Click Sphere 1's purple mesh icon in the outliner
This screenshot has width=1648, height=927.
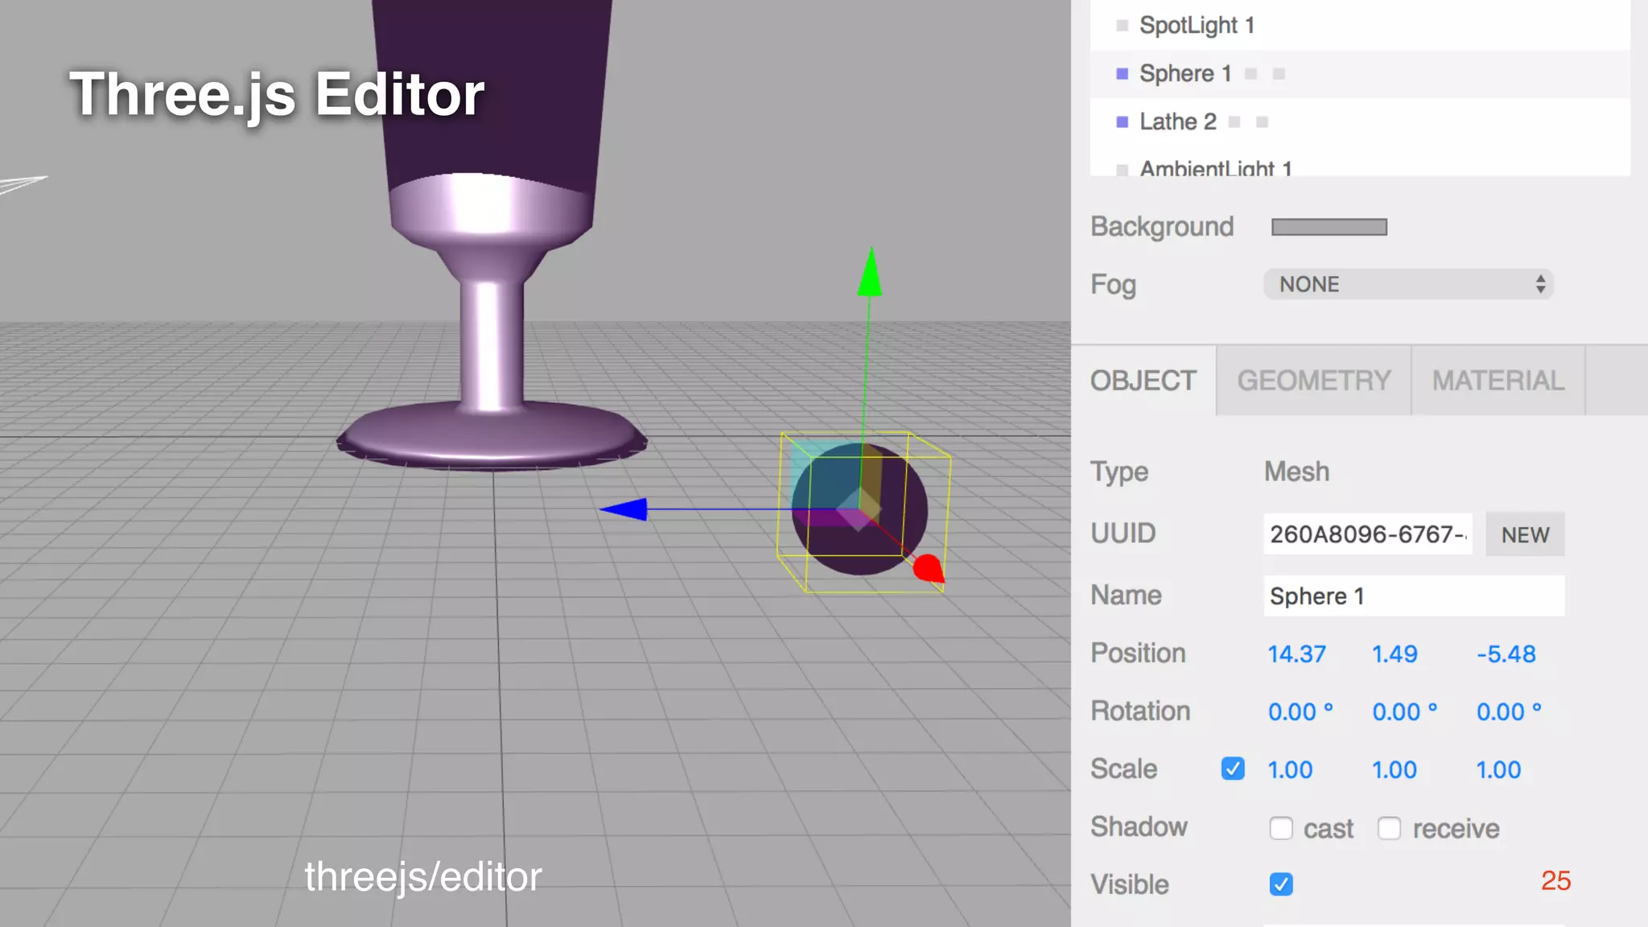[1123, 74]
